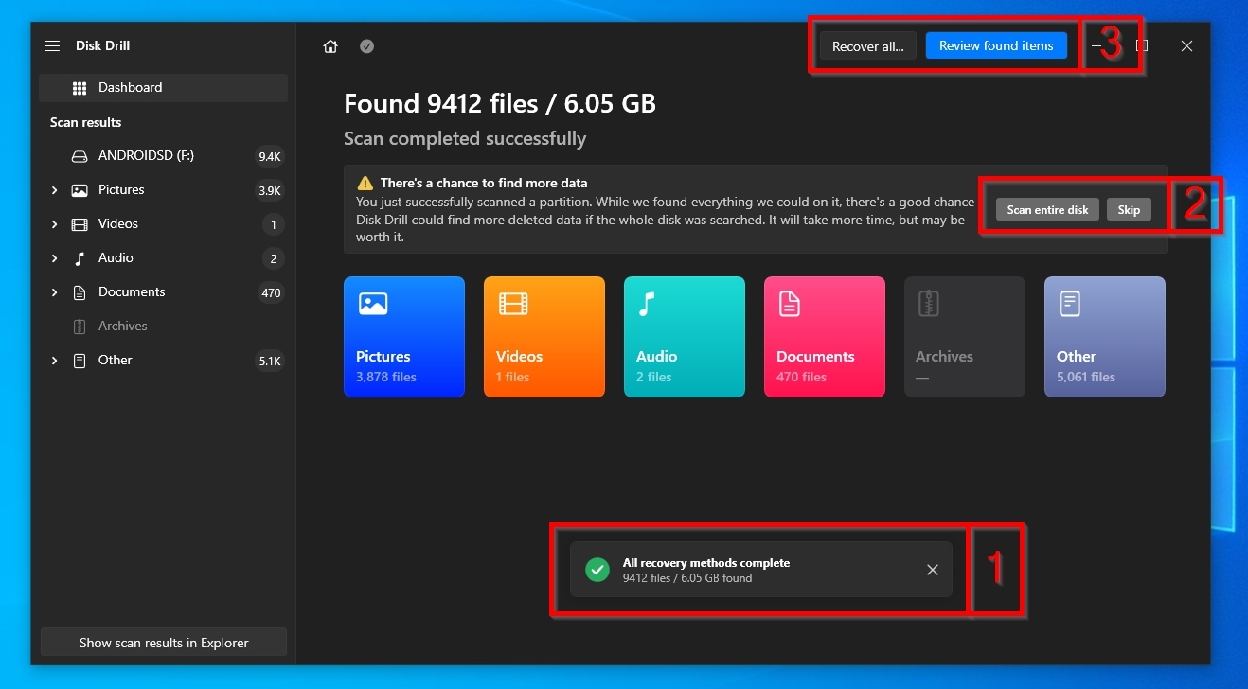Click Found 9412 files / 6.05 GB heading
The image size is (1248, 689).
click(x=500, y=103)
